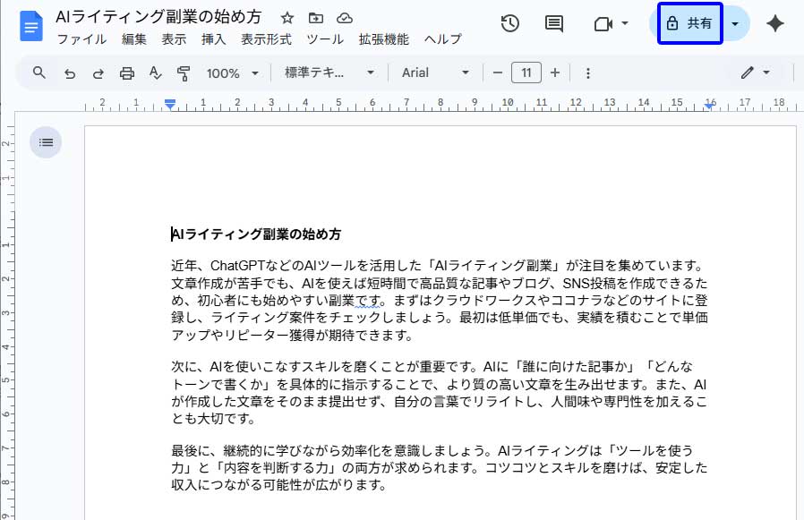Screen dimensions: 804x520
Task: Click the search menus magnifier icon
Action: (x=38, y=72)
